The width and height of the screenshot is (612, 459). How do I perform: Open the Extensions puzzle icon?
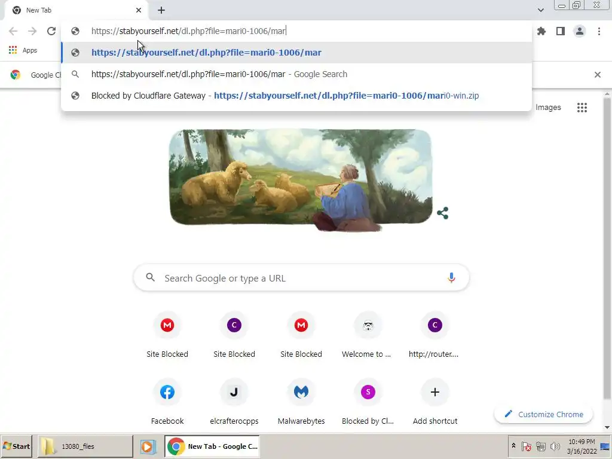(x=541, y=31)
